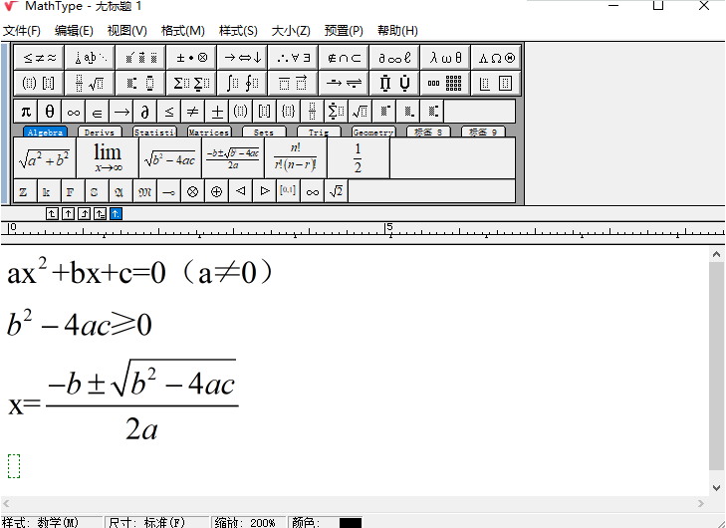Insert square root of b²-4ac expression
Screen dimensions: 726x528
pyautogui.click(x=170, y=158)
